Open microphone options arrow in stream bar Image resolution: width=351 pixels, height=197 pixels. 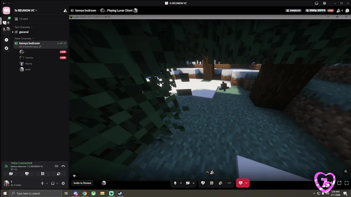pyautogui.click(x=181, y=183)
